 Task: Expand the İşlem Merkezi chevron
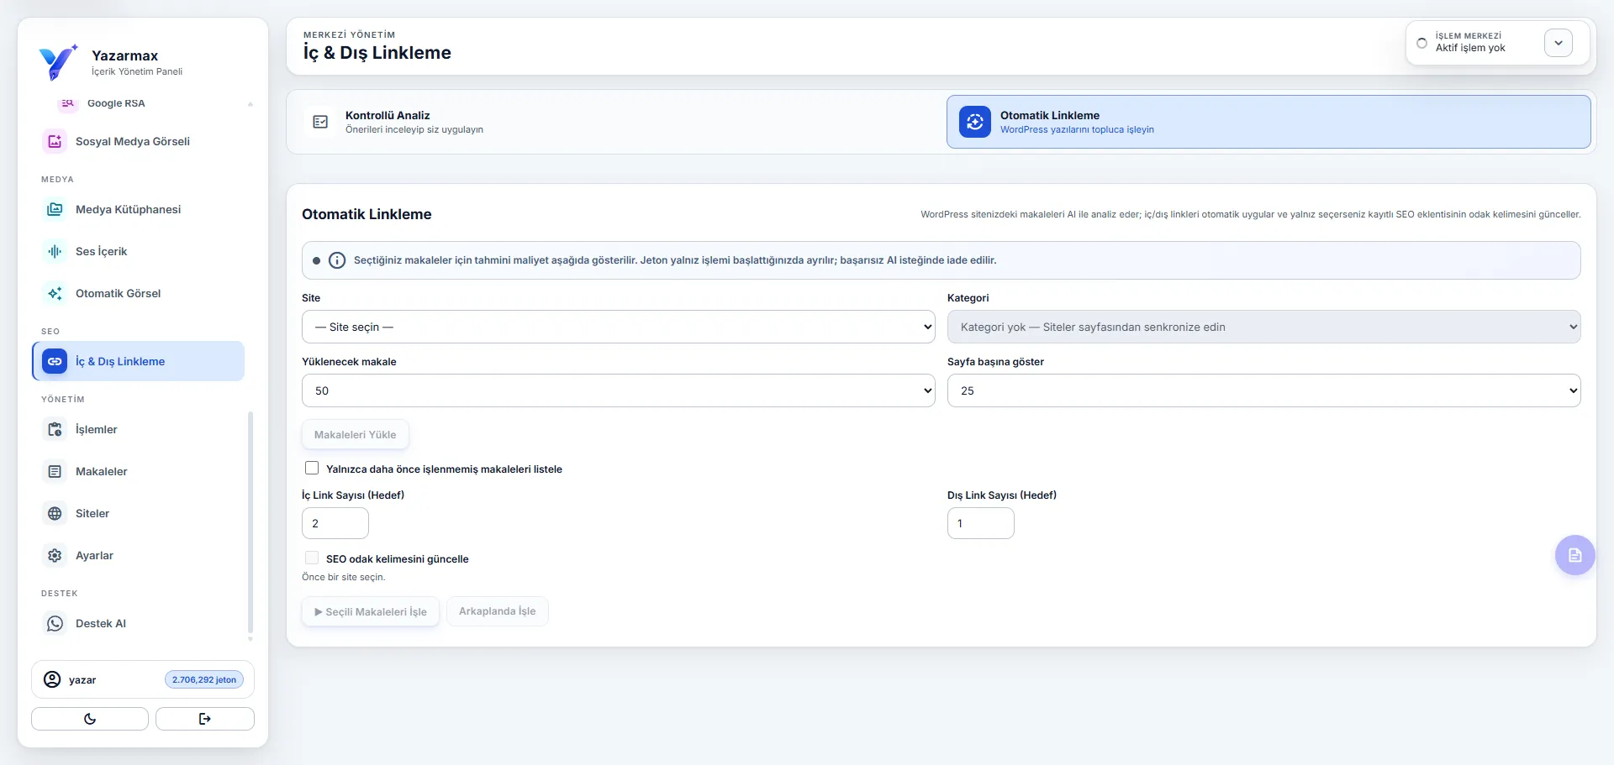coord(1558,43)
